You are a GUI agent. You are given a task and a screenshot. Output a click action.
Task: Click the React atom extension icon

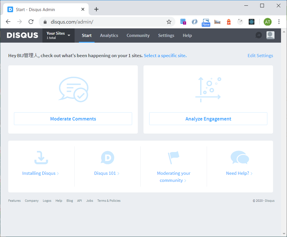[x=251, y=22]
